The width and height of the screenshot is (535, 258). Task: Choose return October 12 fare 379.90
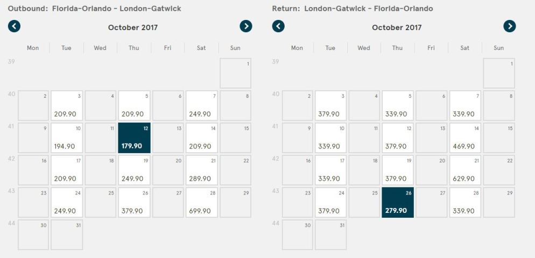(397, 138)
